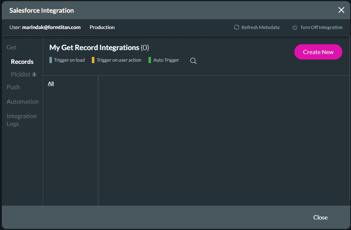Click the search icon beside Auto Trigger legend
Viewport: 351px width, 230px height.
[193, 61]
